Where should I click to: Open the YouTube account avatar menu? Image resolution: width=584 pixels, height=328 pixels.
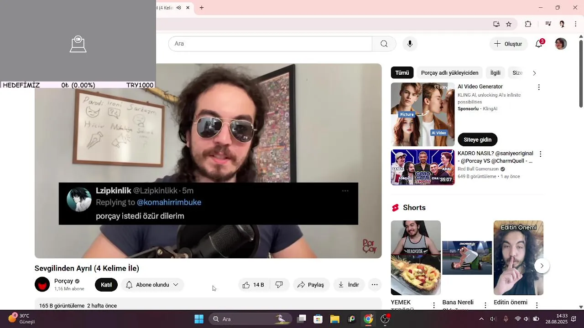tap(561, 44)
